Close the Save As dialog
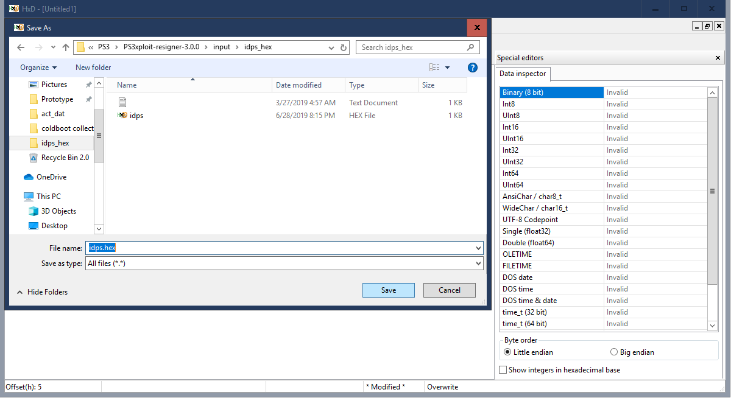731x398 pixels. point(476,27)
